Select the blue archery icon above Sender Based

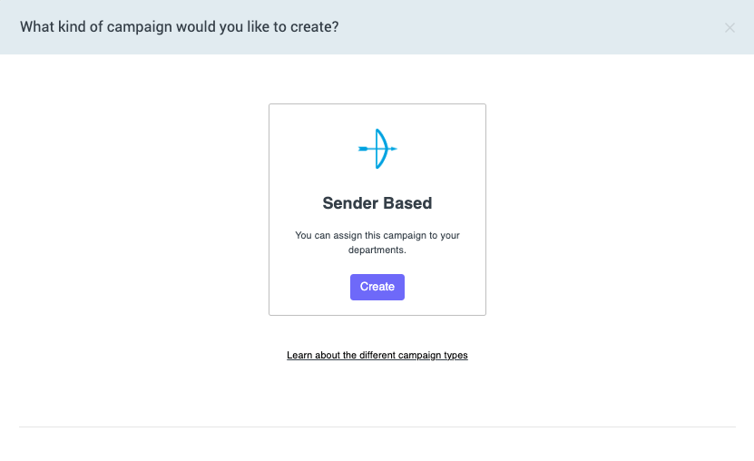click(377, 148)
